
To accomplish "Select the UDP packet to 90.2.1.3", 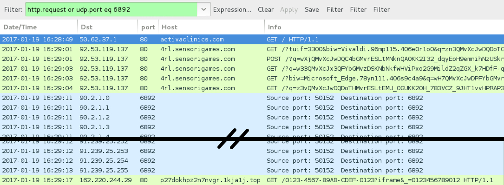I will pos(252,127).
